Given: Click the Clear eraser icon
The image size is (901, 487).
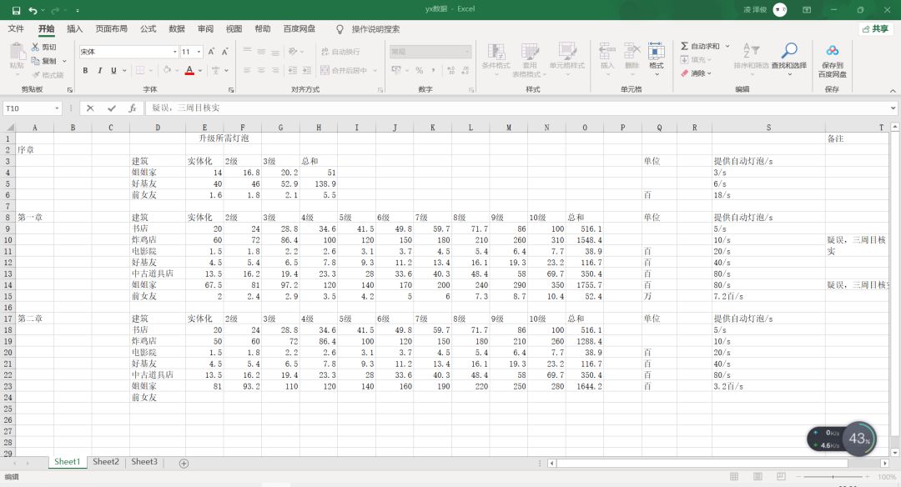Looking at the screenshot, I should 684,73.
